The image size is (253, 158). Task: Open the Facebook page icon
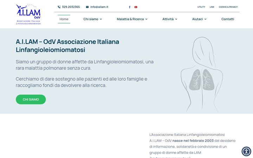click(130, 7)
